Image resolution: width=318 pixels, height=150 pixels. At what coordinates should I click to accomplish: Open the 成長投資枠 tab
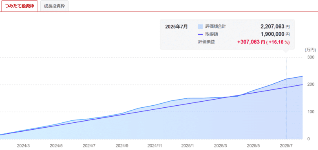[54, 6]
